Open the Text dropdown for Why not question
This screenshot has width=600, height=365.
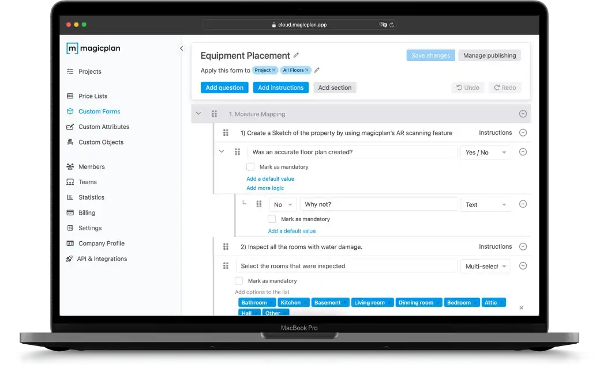click(x=485, y=204)
